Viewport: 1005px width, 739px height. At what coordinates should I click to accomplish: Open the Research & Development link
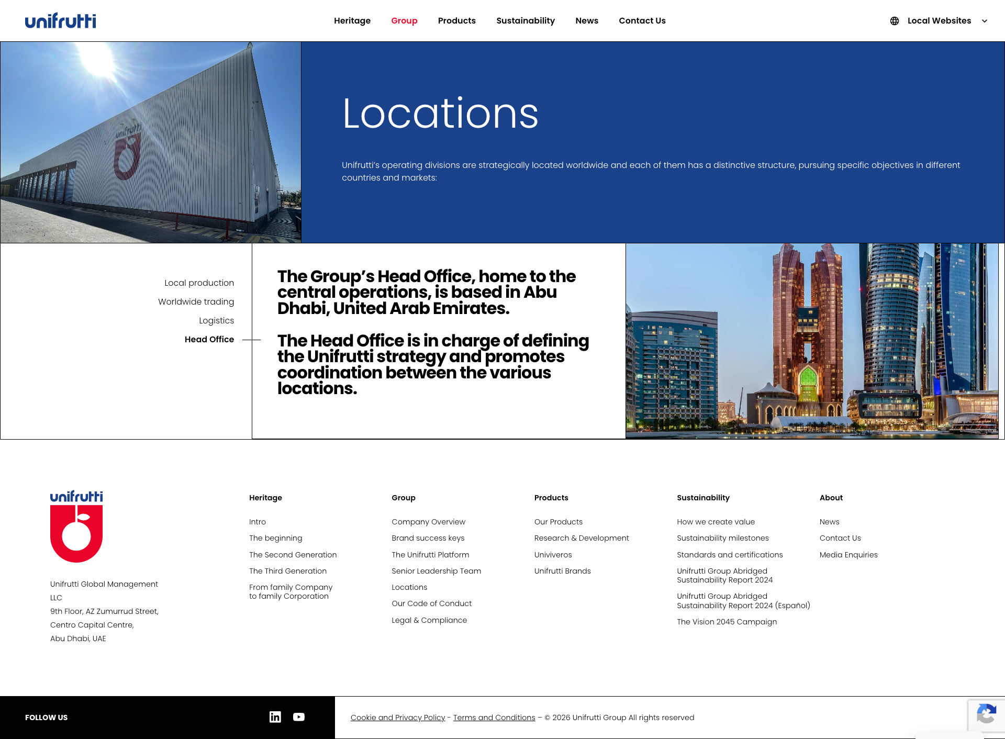tap(582, 538)
